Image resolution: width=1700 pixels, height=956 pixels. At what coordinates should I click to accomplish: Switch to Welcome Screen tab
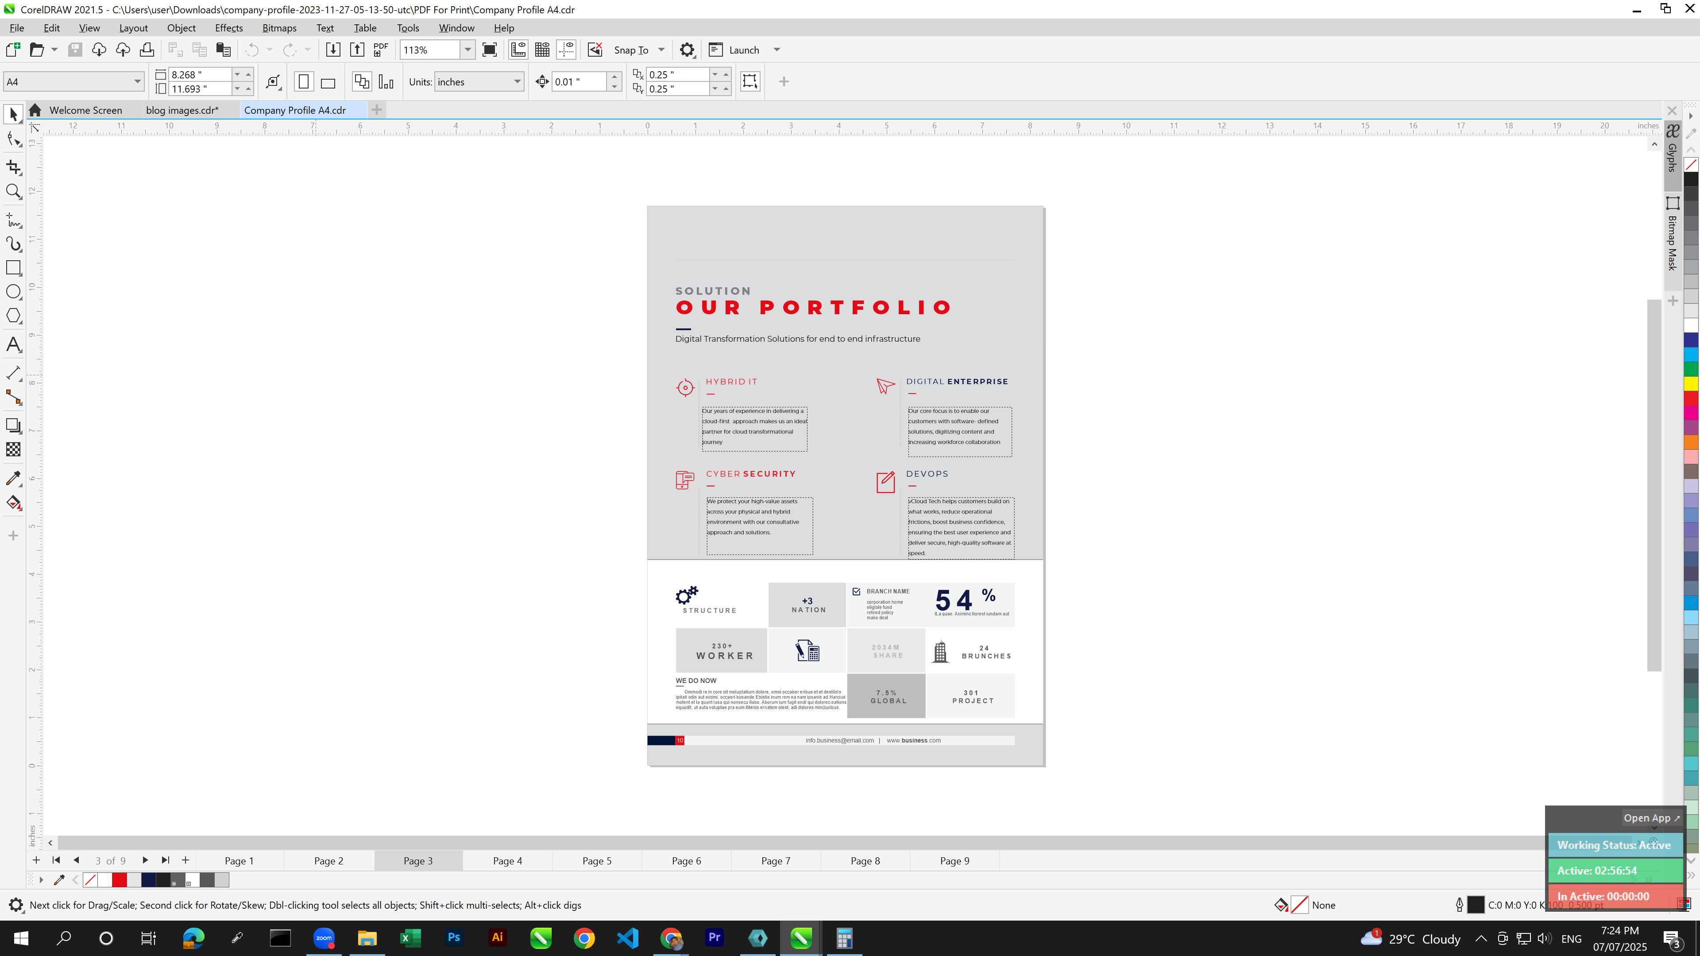[x=86, y=110]
